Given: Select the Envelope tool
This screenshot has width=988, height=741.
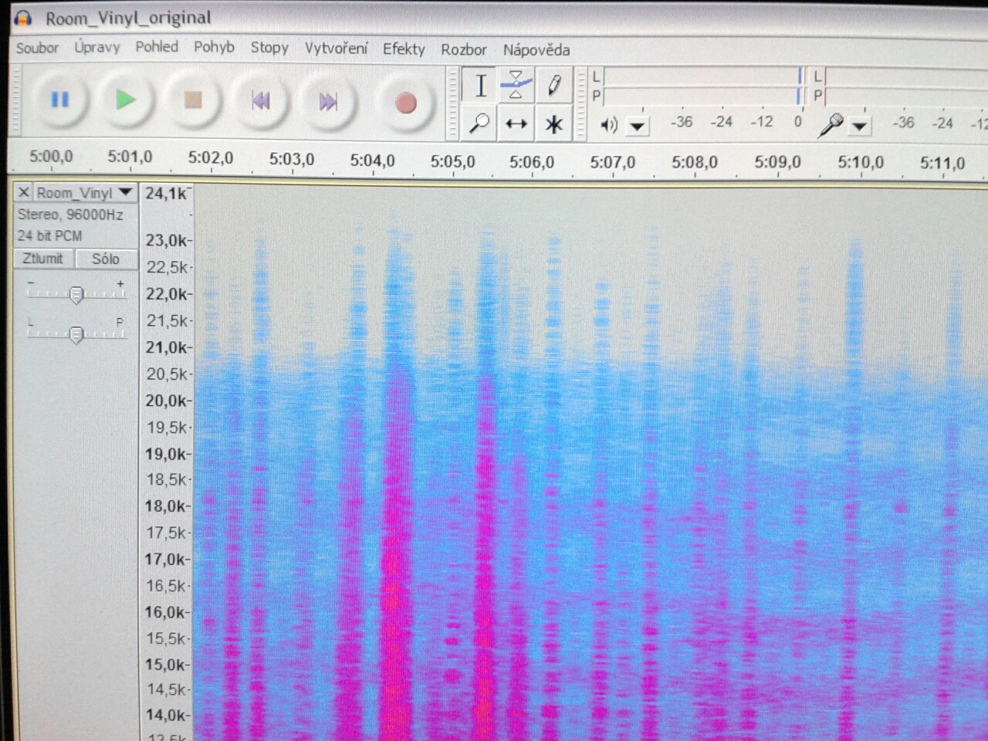Looking at the screenshot, I should coord(516,86).
